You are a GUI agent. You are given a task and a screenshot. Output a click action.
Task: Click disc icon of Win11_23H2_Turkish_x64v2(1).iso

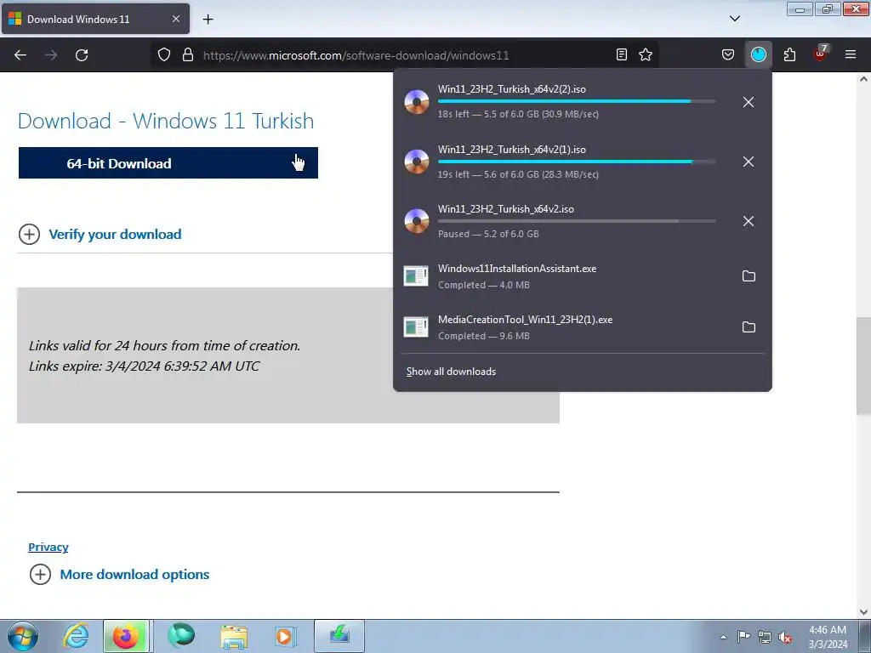tap(416, 162)
